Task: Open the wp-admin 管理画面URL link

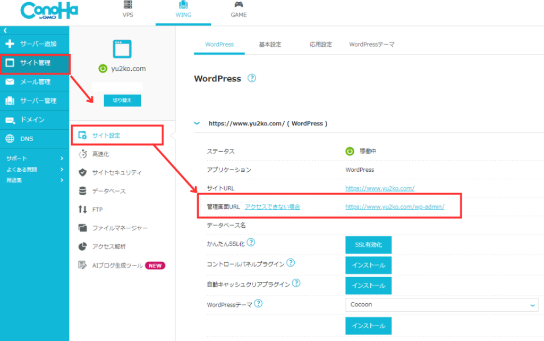Action: (x=395, y=206)
